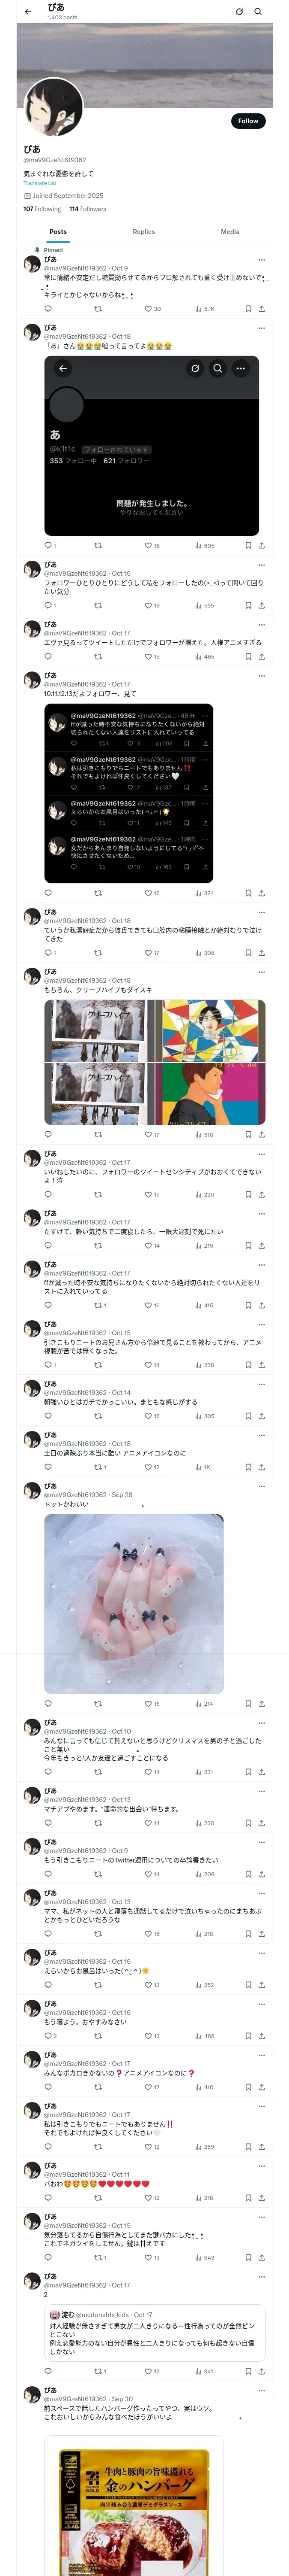Click the Follow button

(x=247, y=121)
